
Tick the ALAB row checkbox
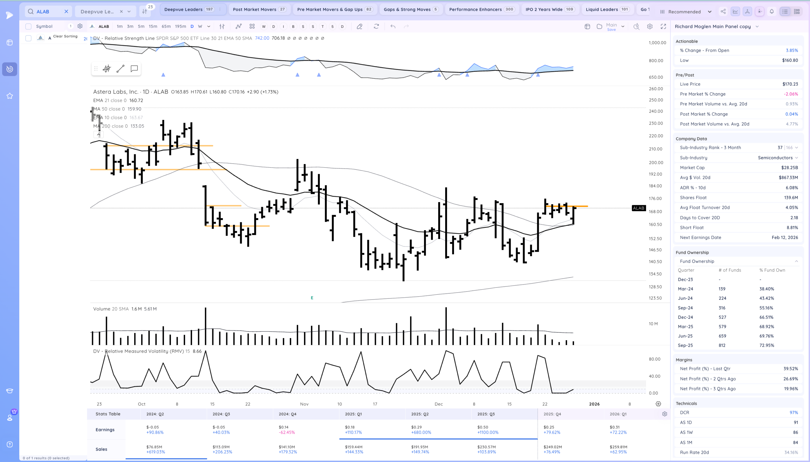(x=28, y=38)
